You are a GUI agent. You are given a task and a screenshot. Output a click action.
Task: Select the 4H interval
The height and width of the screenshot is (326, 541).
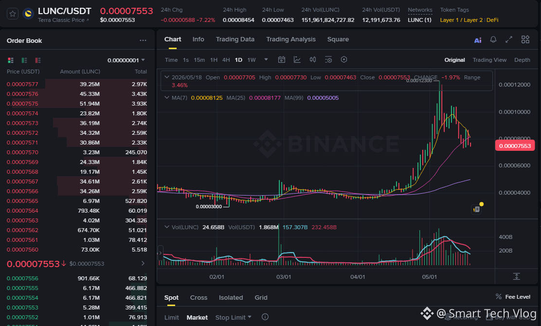click(x=226, y=60)
